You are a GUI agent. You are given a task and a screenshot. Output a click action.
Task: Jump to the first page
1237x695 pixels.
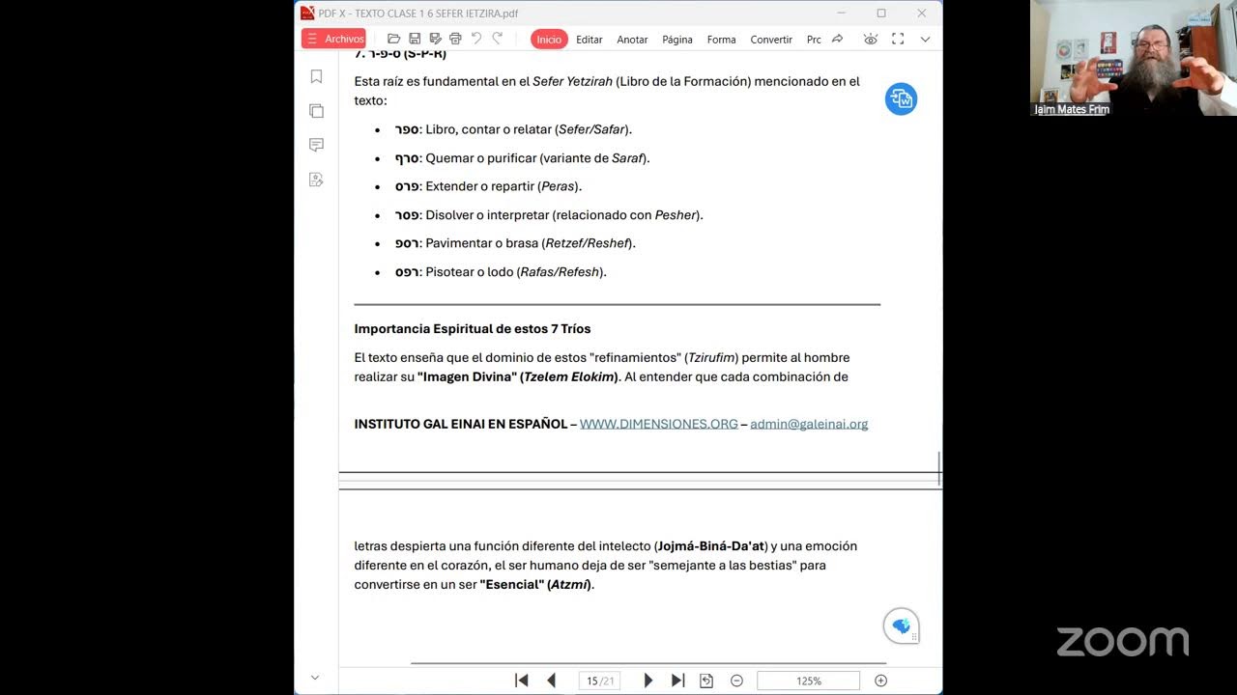(x=522, y=681)
